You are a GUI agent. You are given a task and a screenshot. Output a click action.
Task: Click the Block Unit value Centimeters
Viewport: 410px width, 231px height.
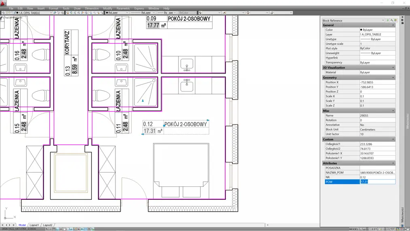click(x=378, y=130)
